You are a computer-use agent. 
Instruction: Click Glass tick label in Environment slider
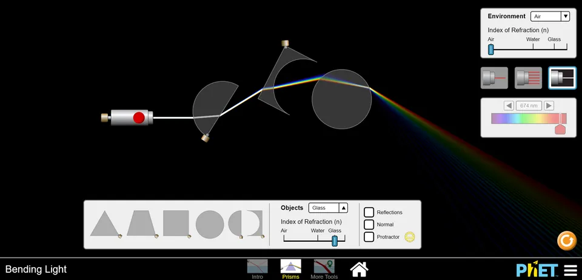click(x=554, y=39)
